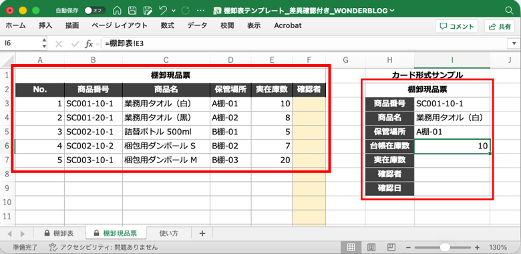This screenshot has width=521, height=254.
Task: Click the confirm checkmark in formula bar
Action: click(x=75, y=44)
